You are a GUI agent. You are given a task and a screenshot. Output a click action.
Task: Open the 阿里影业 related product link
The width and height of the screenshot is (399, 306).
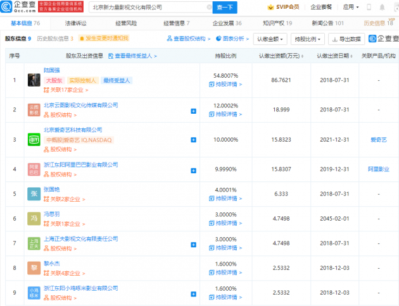pyautogui.click(x=379, y=169)
